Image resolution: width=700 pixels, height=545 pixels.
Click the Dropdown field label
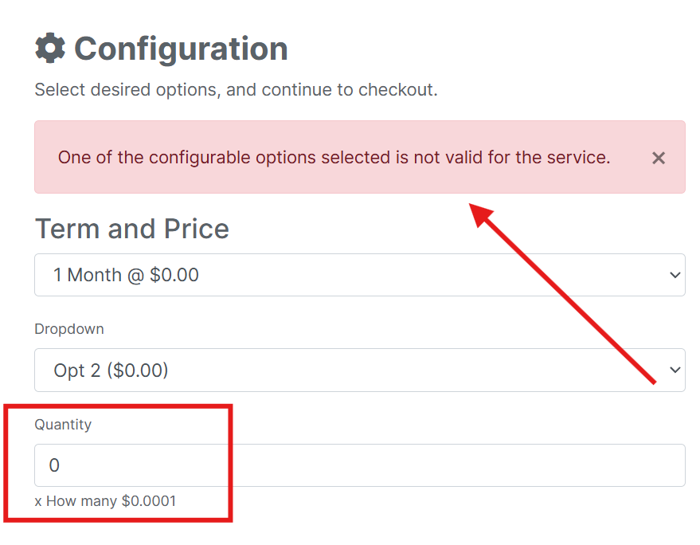(69, 329)
